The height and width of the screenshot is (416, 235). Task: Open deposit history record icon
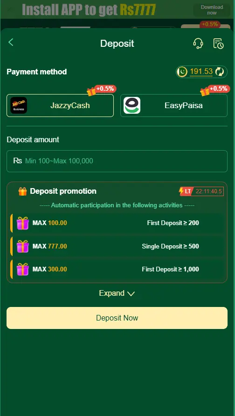point(218,44)
